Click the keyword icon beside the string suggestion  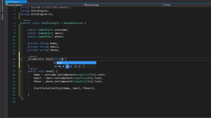pos(55,63)
